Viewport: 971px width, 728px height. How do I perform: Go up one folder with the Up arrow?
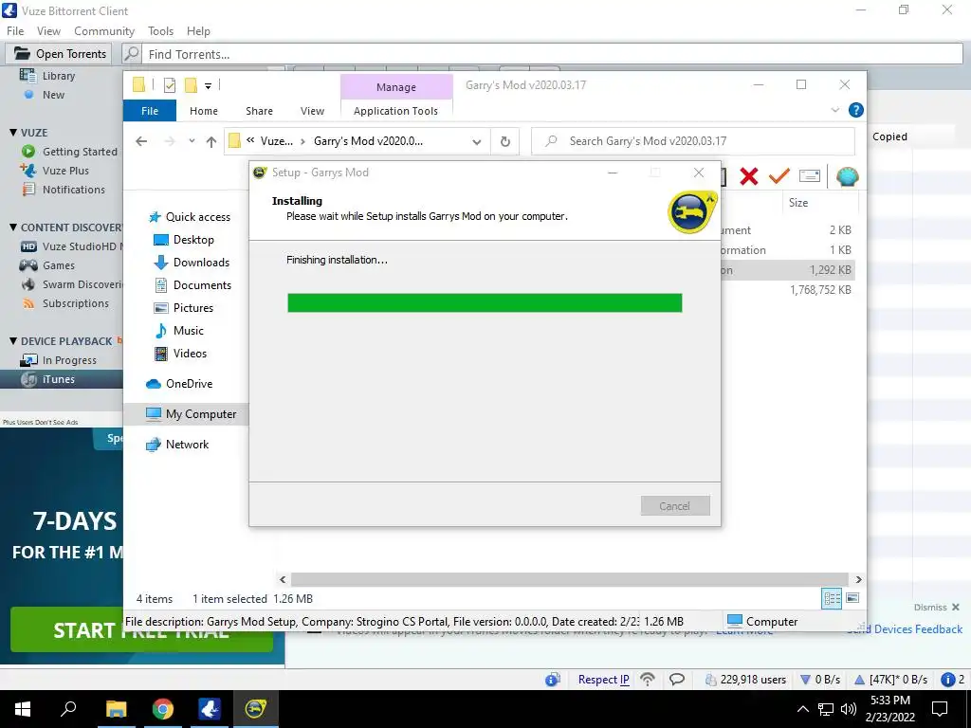[211, 142]
